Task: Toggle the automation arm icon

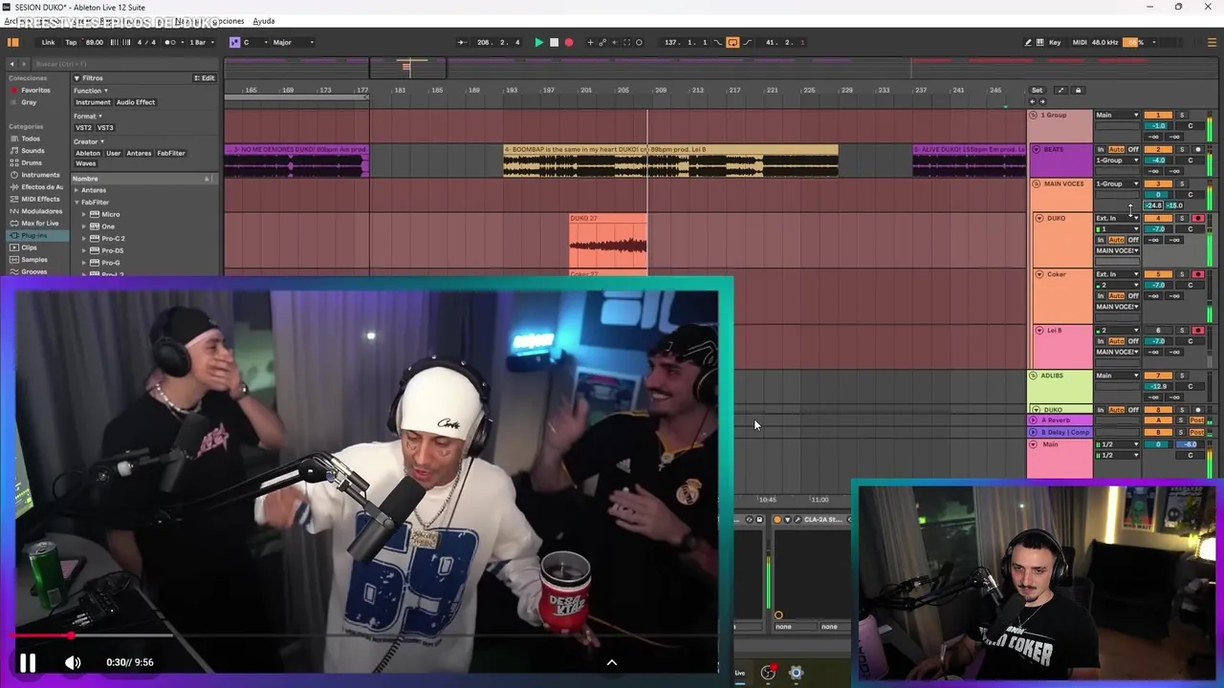Action: [x=602, y=42]
